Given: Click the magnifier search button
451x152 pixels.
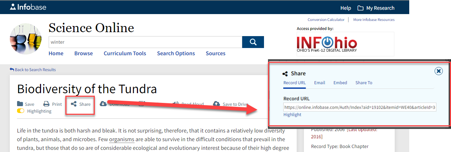Looking at the screenshot, I should [253, 42].
